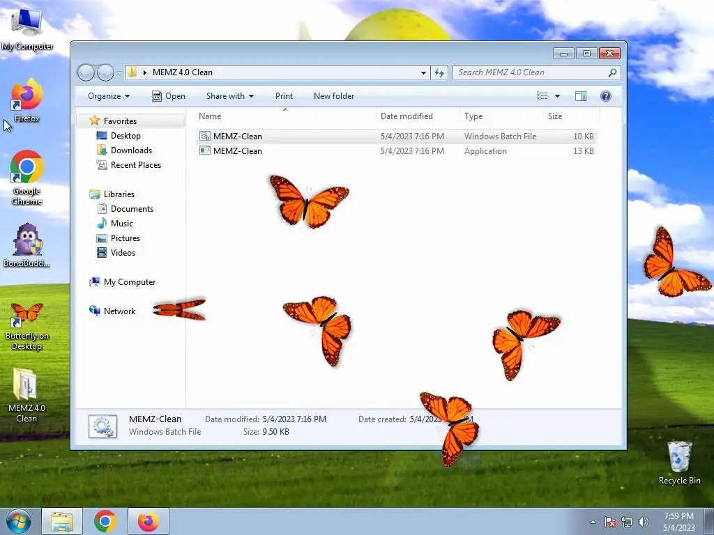
Task: Select the MEMZ-Clean batch file icon
Action: (x=205, y=136)
